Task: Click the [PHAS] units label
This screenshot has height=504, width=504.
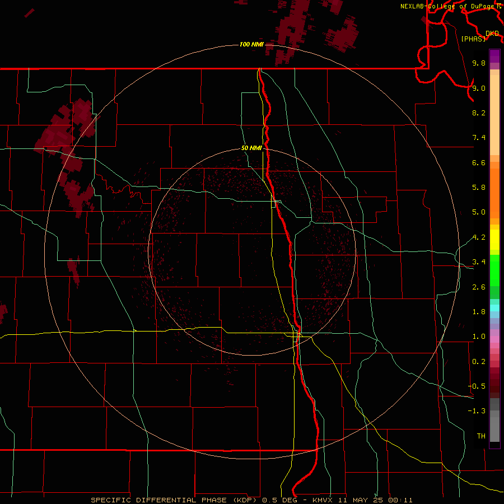Action: (x=473, y=39)
